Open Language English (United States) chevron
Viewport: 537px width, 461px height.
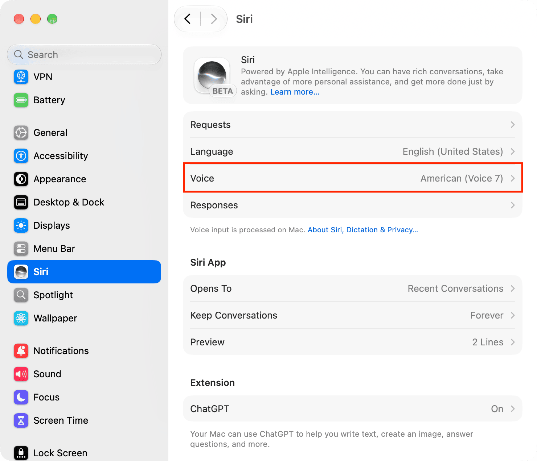click(x=513, y=151)
